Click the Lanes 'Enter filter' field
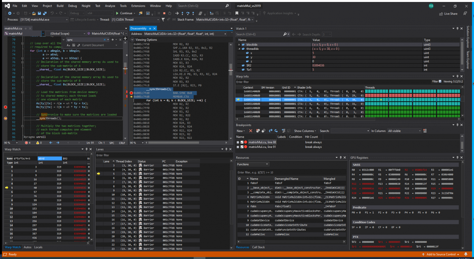This screenshot has height=259, width=474. 164,155
